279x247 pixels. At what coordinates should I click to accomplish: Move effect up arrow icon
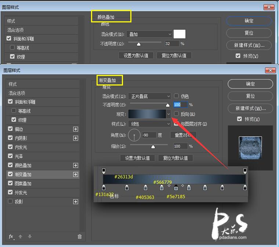(21, 236)
